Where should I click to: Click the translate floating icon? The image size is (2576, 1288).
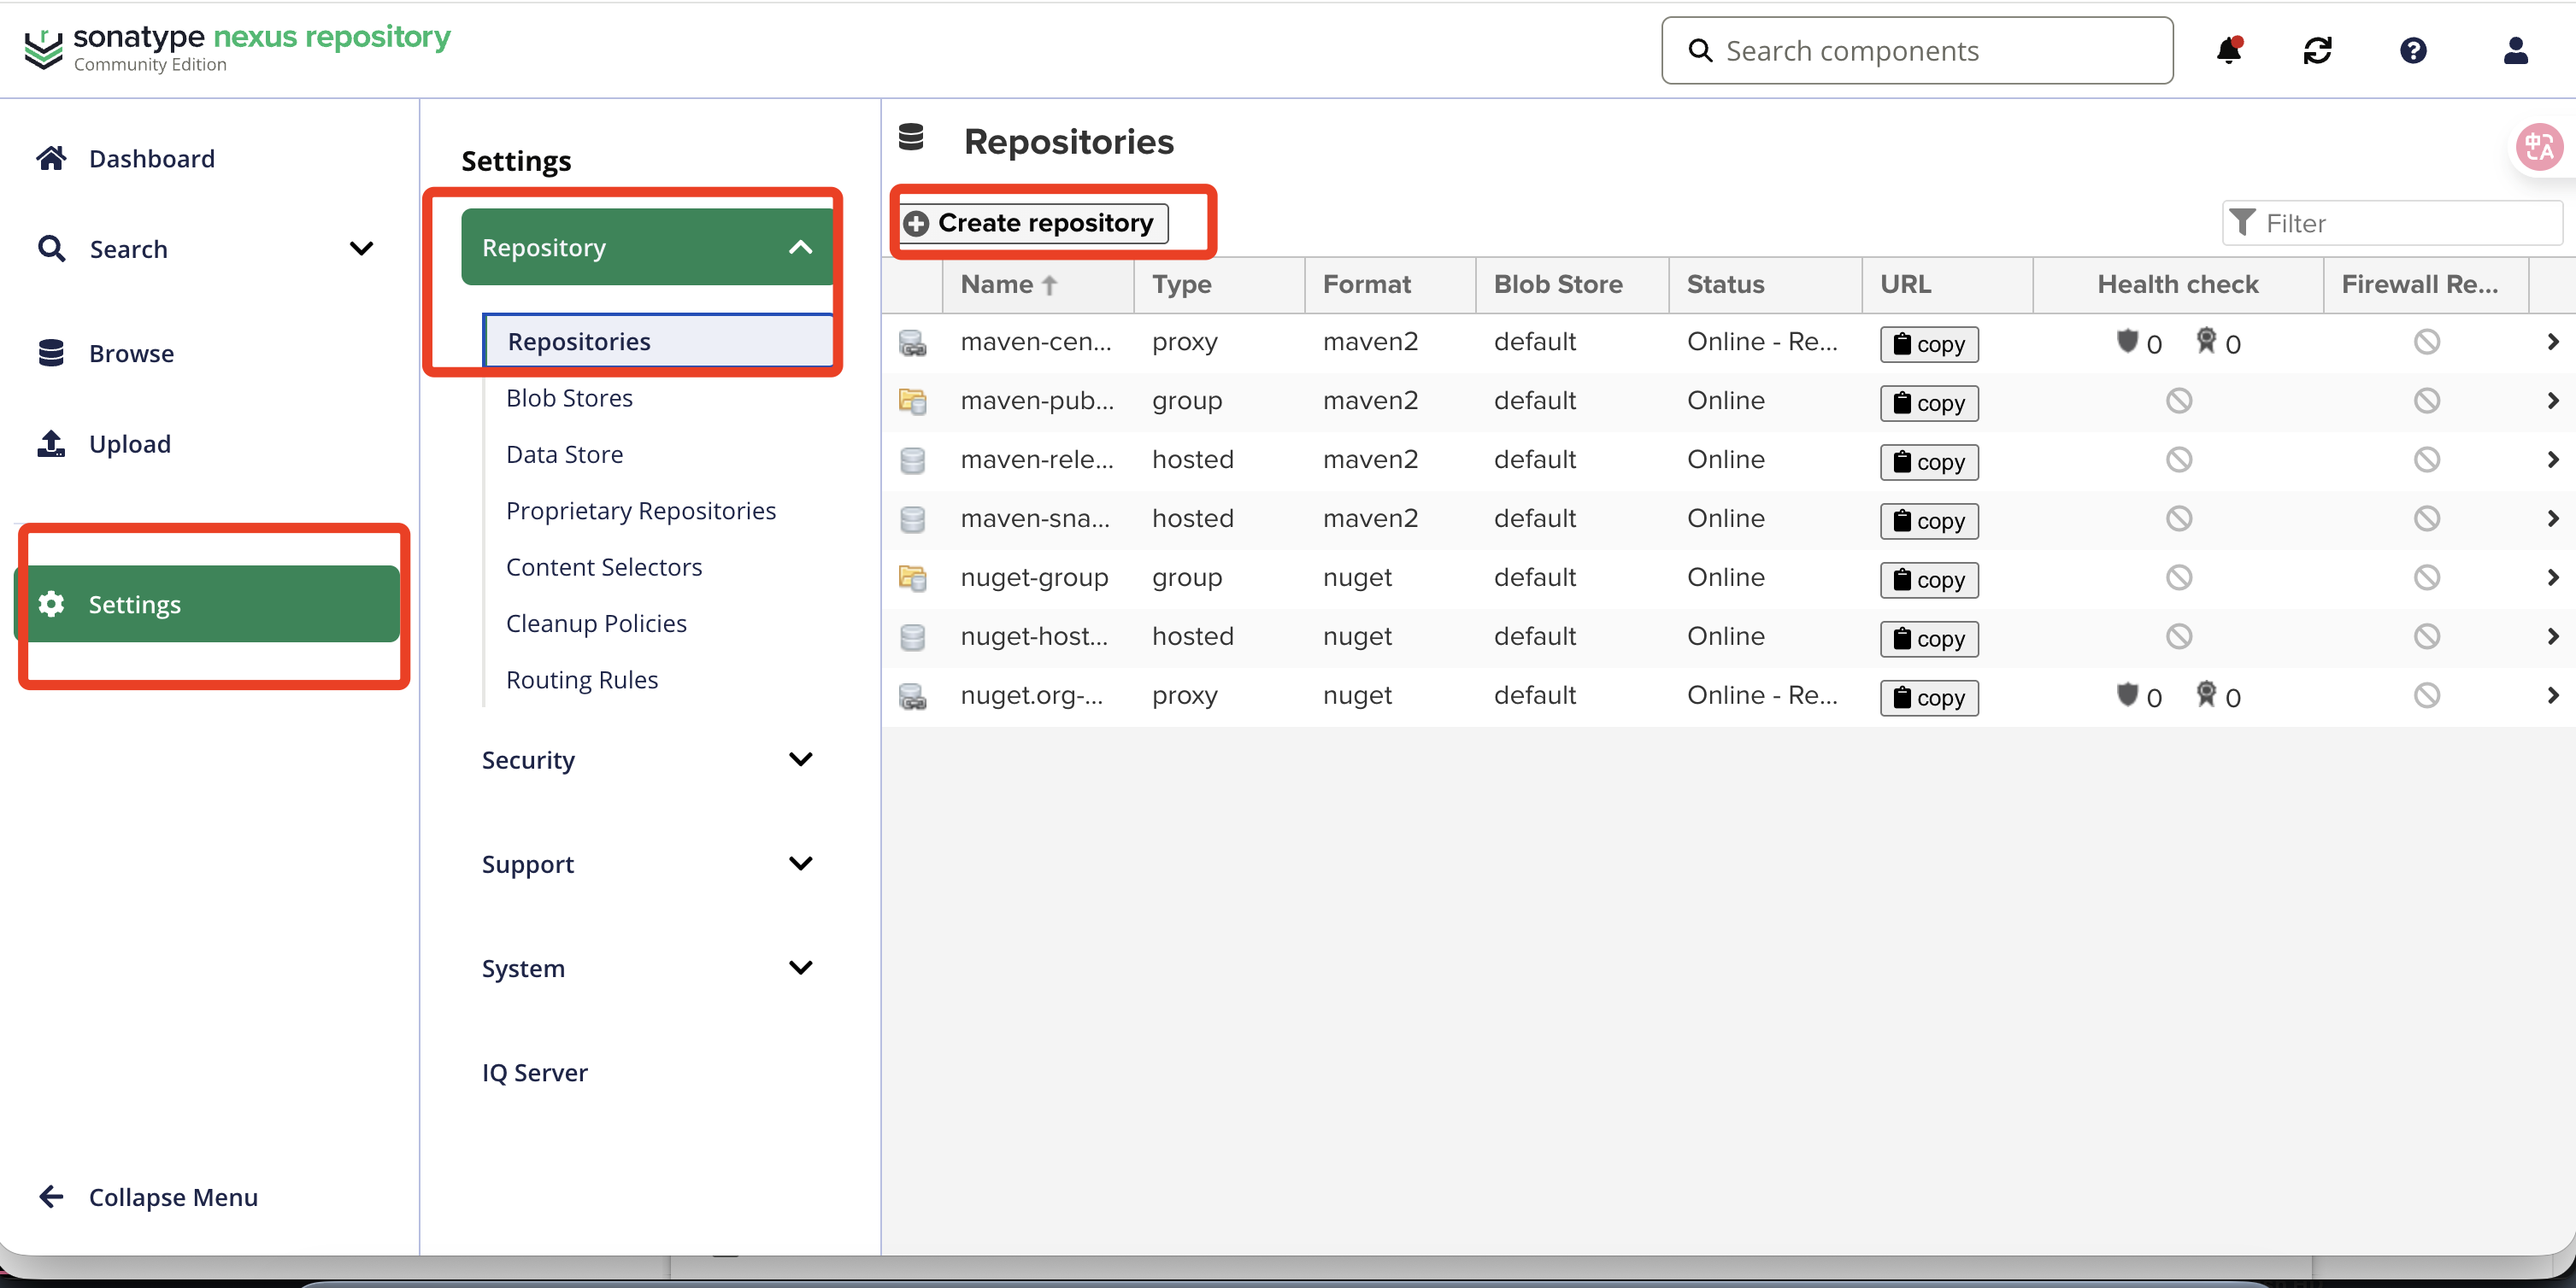(2539, 148)
